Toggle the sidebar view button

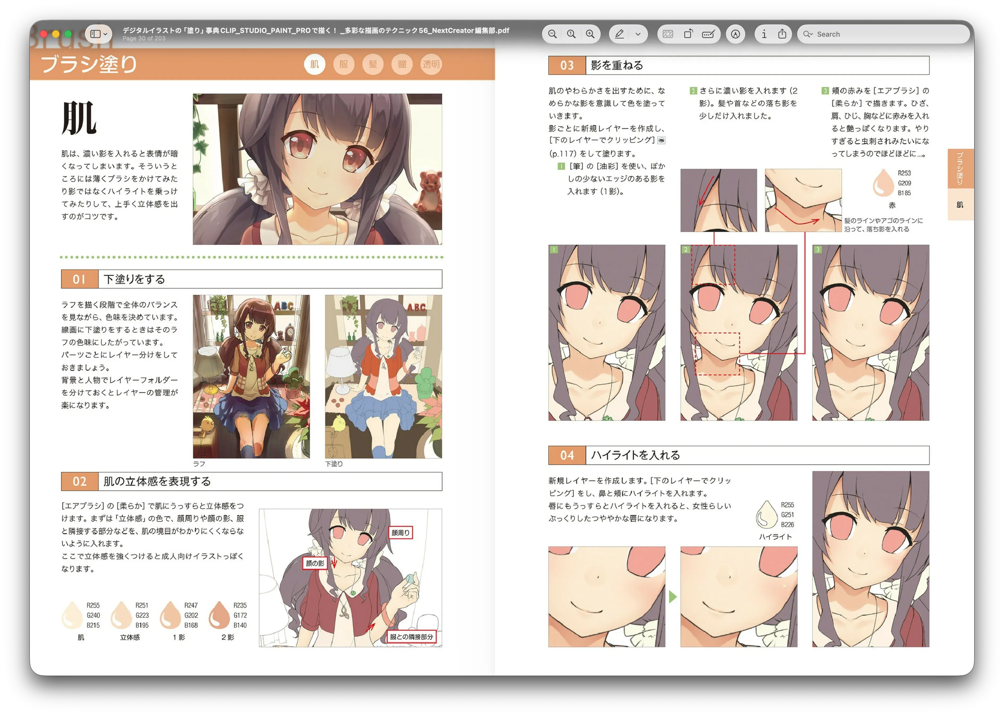95,34
